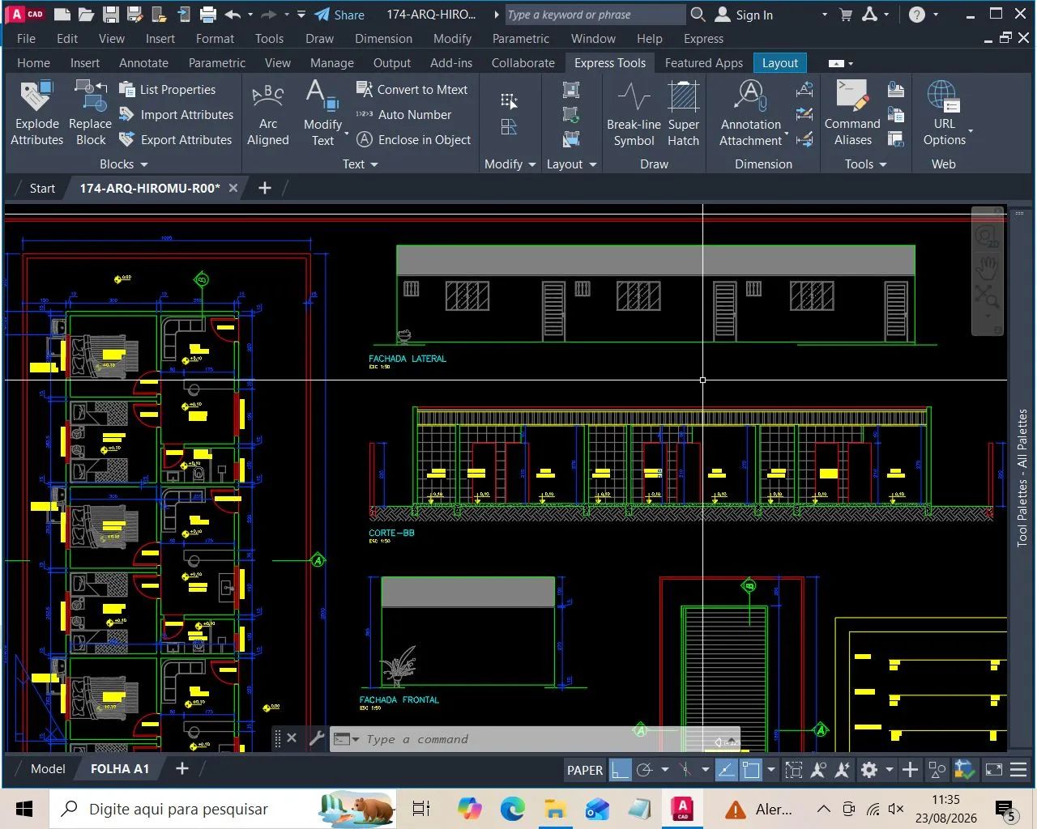Open the URL Options dropdown arrow
The image size is (1037, 829).
click(x=971, y=130)
